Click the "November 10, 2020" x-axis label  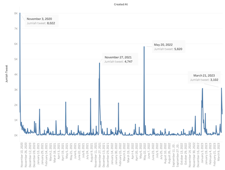[x=22, y=155]
